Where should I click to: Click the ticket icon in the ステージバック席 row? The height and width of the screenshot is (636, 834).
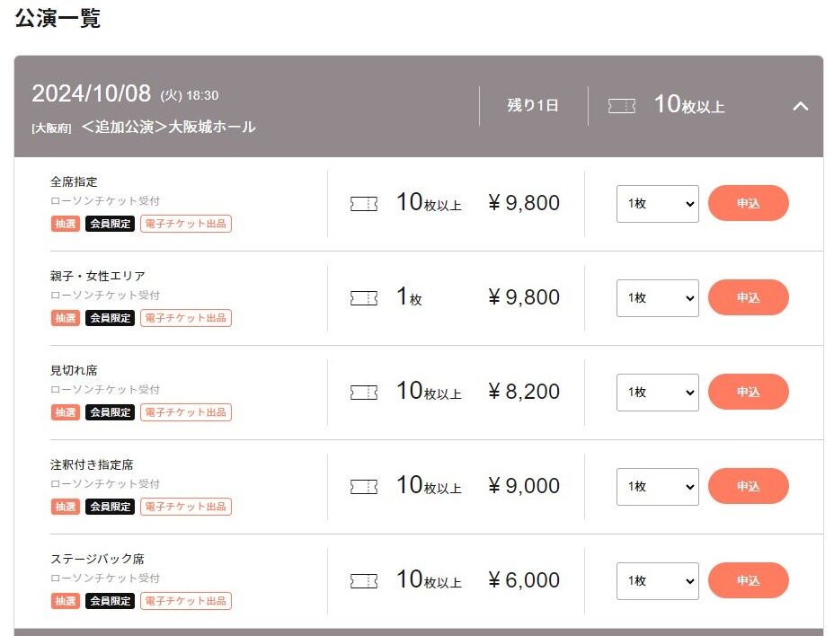coord(364,581)
